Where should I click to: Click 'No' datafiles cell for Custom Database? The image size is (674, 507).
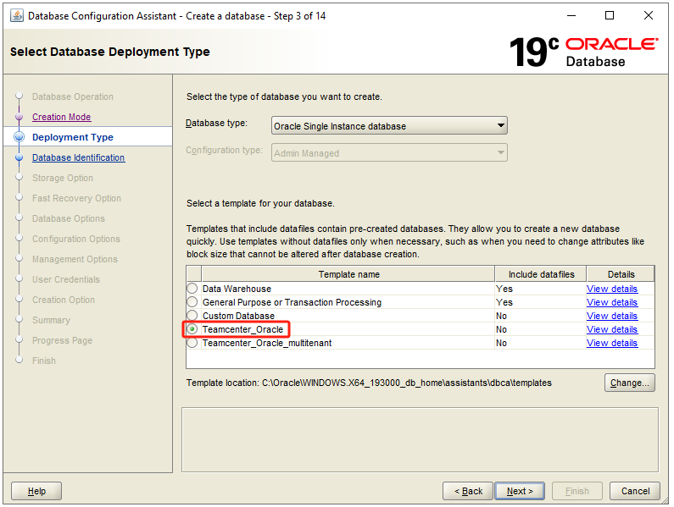[540, 316]
